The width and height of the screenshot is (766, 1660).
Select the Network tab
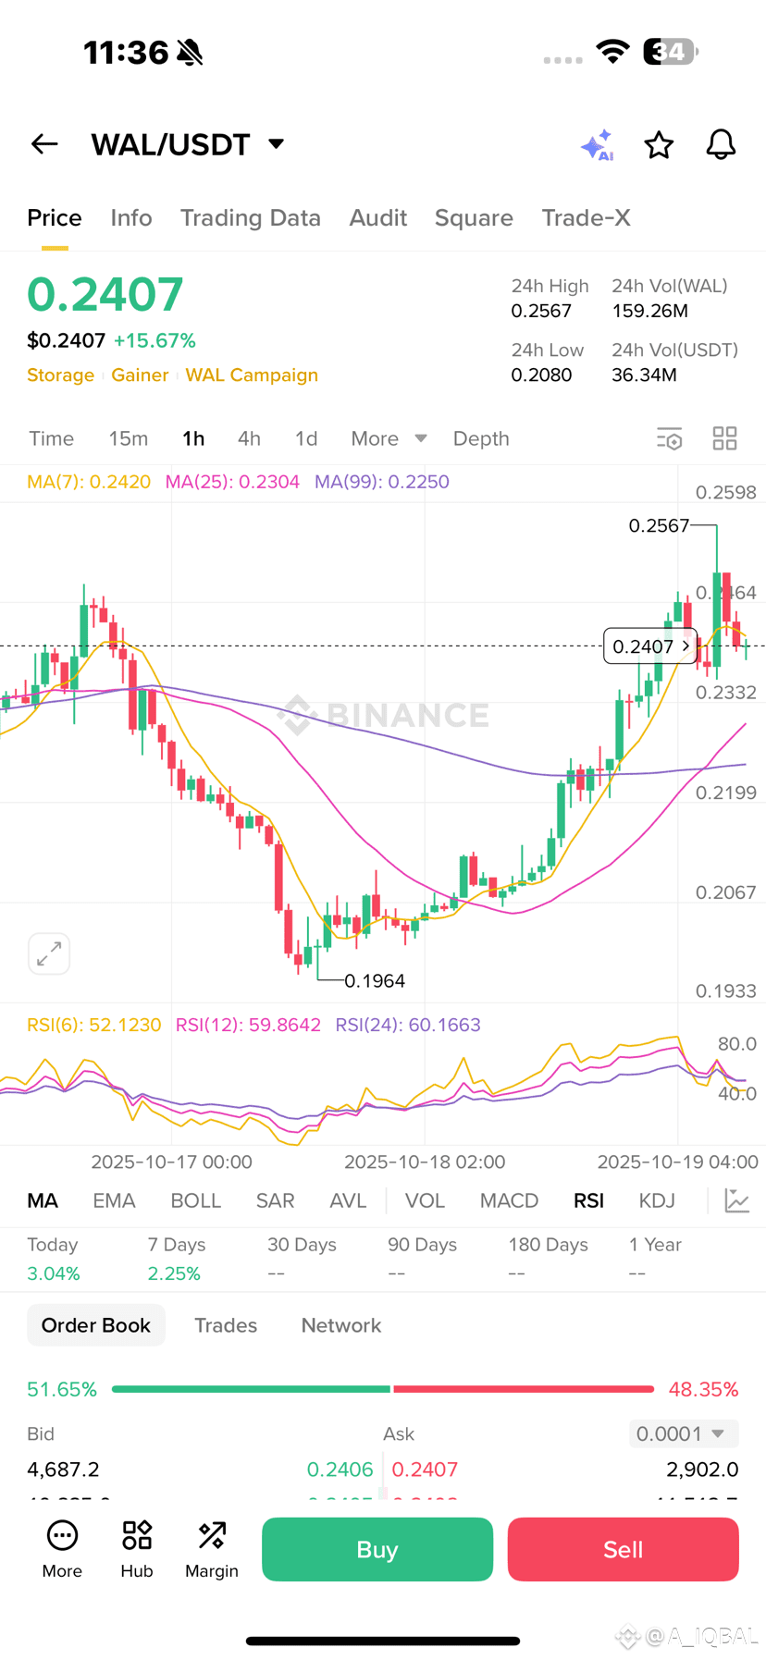(x=341, y=1325)
